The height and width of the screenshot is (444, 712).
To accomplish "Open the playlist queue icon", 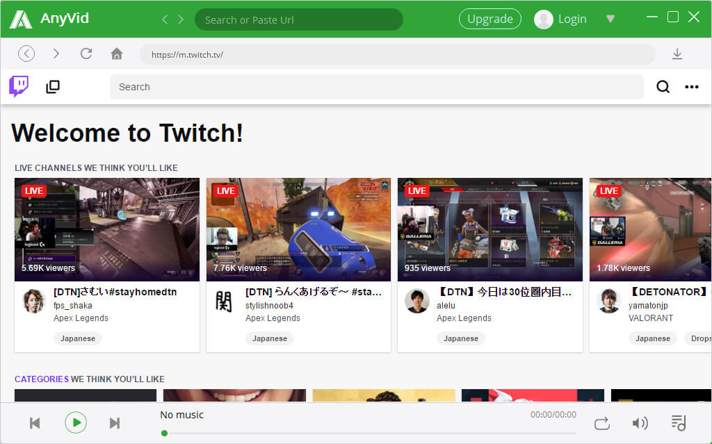I will point(679,422).
